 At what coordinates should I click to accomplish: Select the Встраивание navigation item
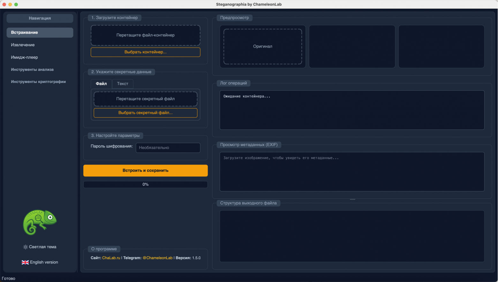40,32
